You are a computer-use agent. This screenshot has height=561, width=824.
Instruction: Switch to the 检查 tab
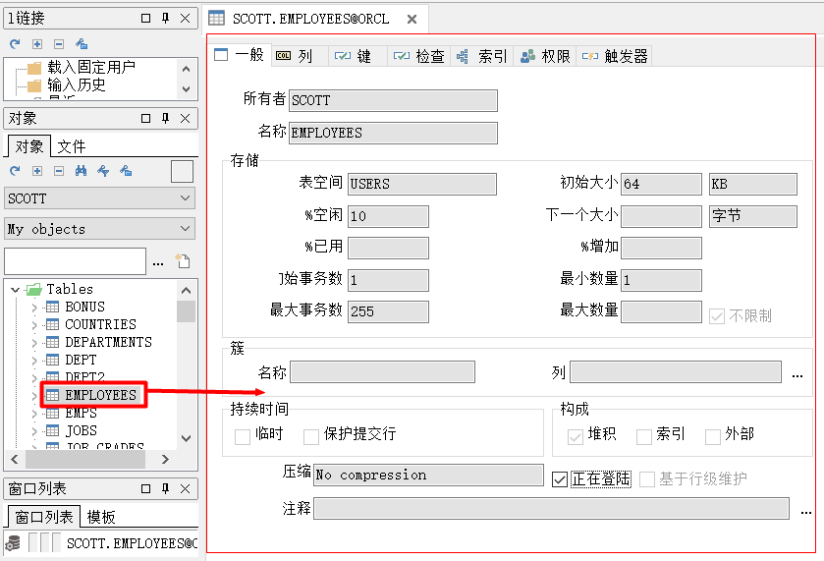(x=418, y=56)
